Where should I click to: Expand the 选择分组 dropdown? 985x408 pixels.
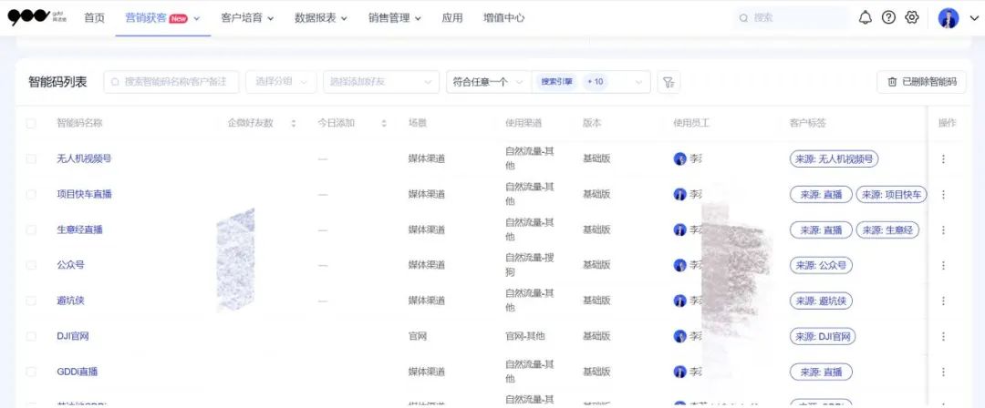click(x=282, y=82)
